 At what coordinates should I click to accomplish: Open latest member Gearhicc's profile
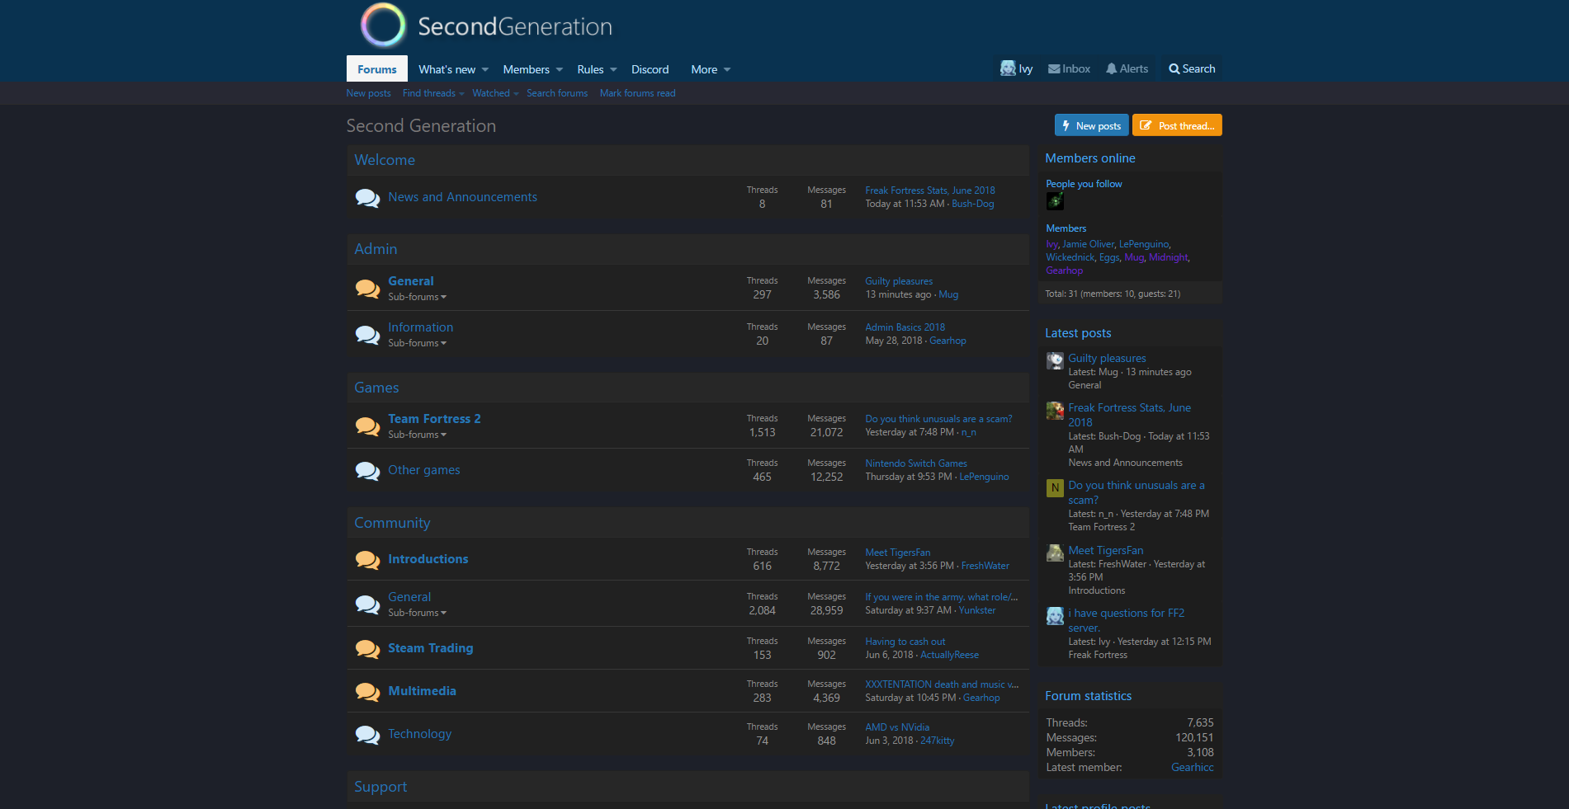pyautogui.click(x=1192, y=768)
